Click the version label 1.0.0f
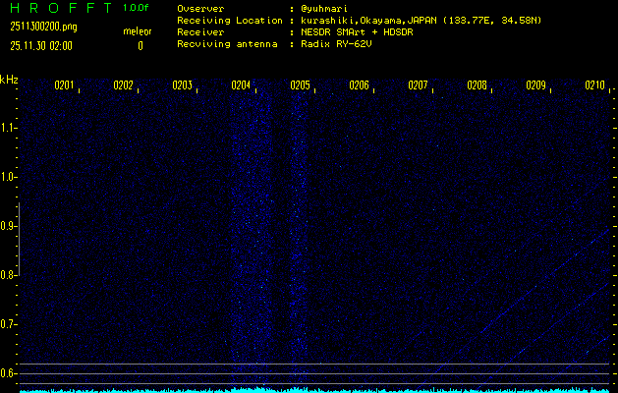Viewport: 618px width, 393px height. tap(136, 8)
